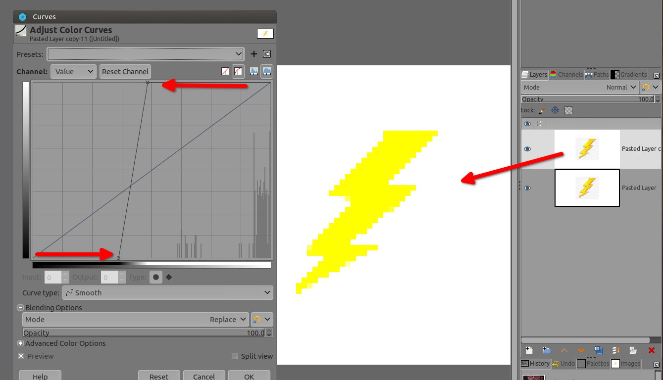Click the Output value field
Viewport: 663px width, 380px height.
coord(109,278)
